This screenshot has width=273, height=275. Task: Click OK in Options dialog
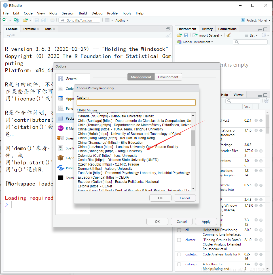(x=157, y=221)
